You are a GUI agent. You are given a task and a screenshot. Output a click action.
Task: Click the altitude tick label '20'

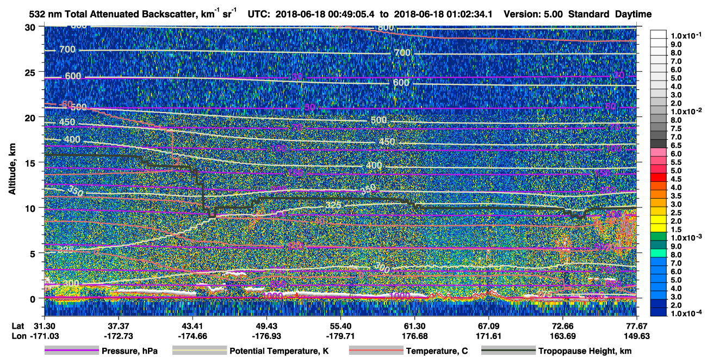tap(31, 118)
